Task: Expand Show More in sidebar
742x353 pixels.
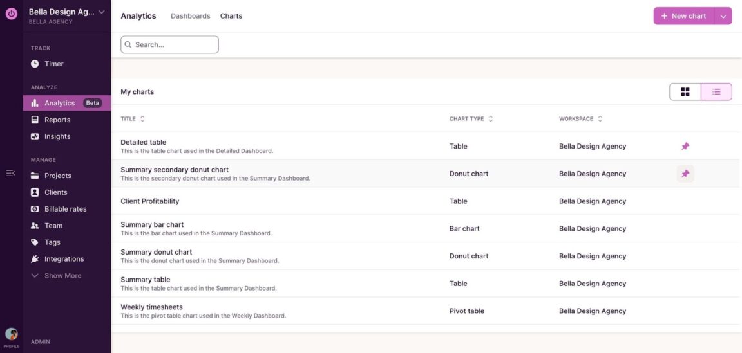Action: [56, 275]
